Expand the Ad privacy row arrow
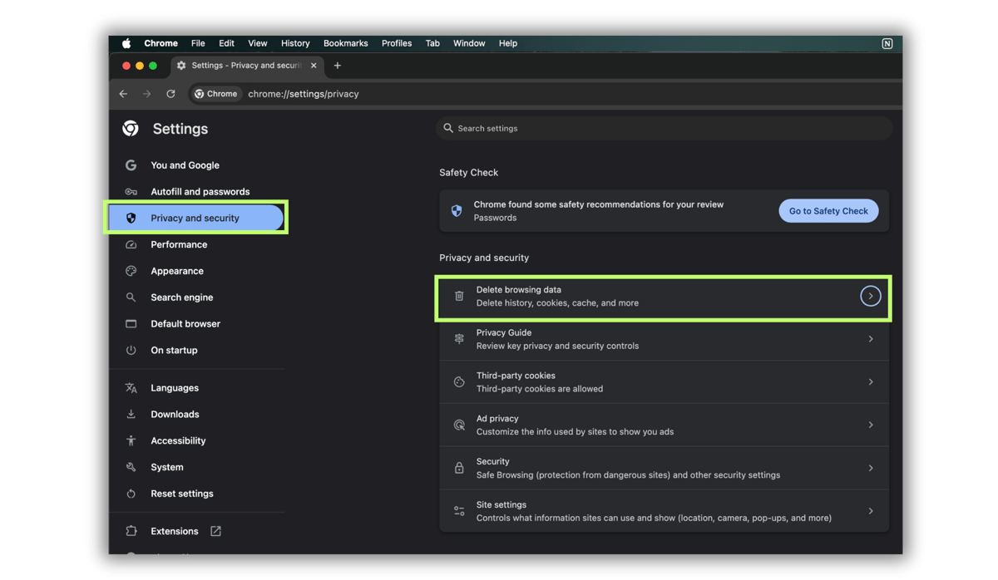The height and width of the screenshot is (580, 998). click(870, 425)
